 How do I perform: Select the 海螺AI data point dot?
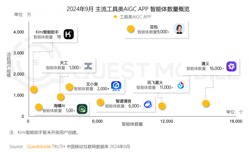coord(39,107)
